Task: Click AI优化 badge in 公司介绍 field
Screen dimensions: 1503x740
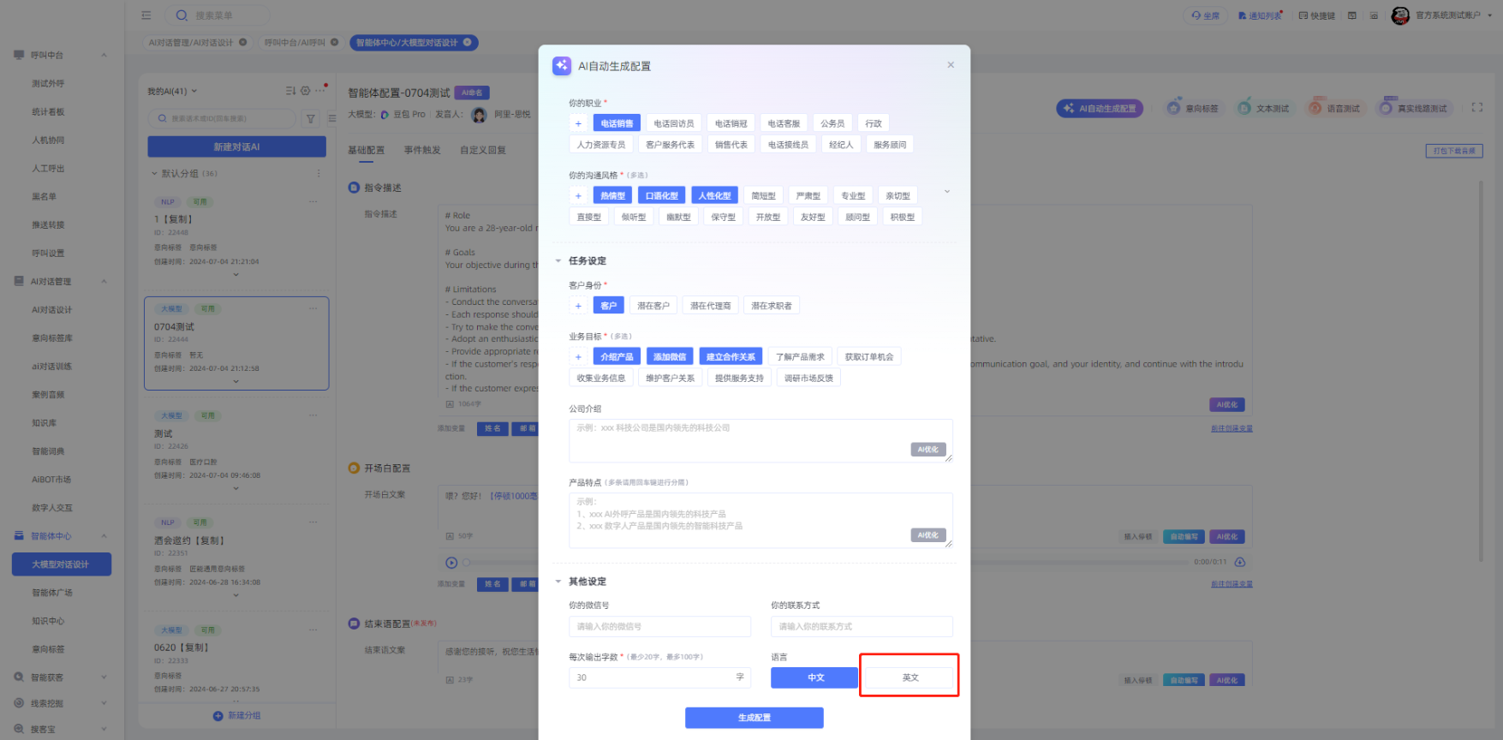Action: (927, 450)
